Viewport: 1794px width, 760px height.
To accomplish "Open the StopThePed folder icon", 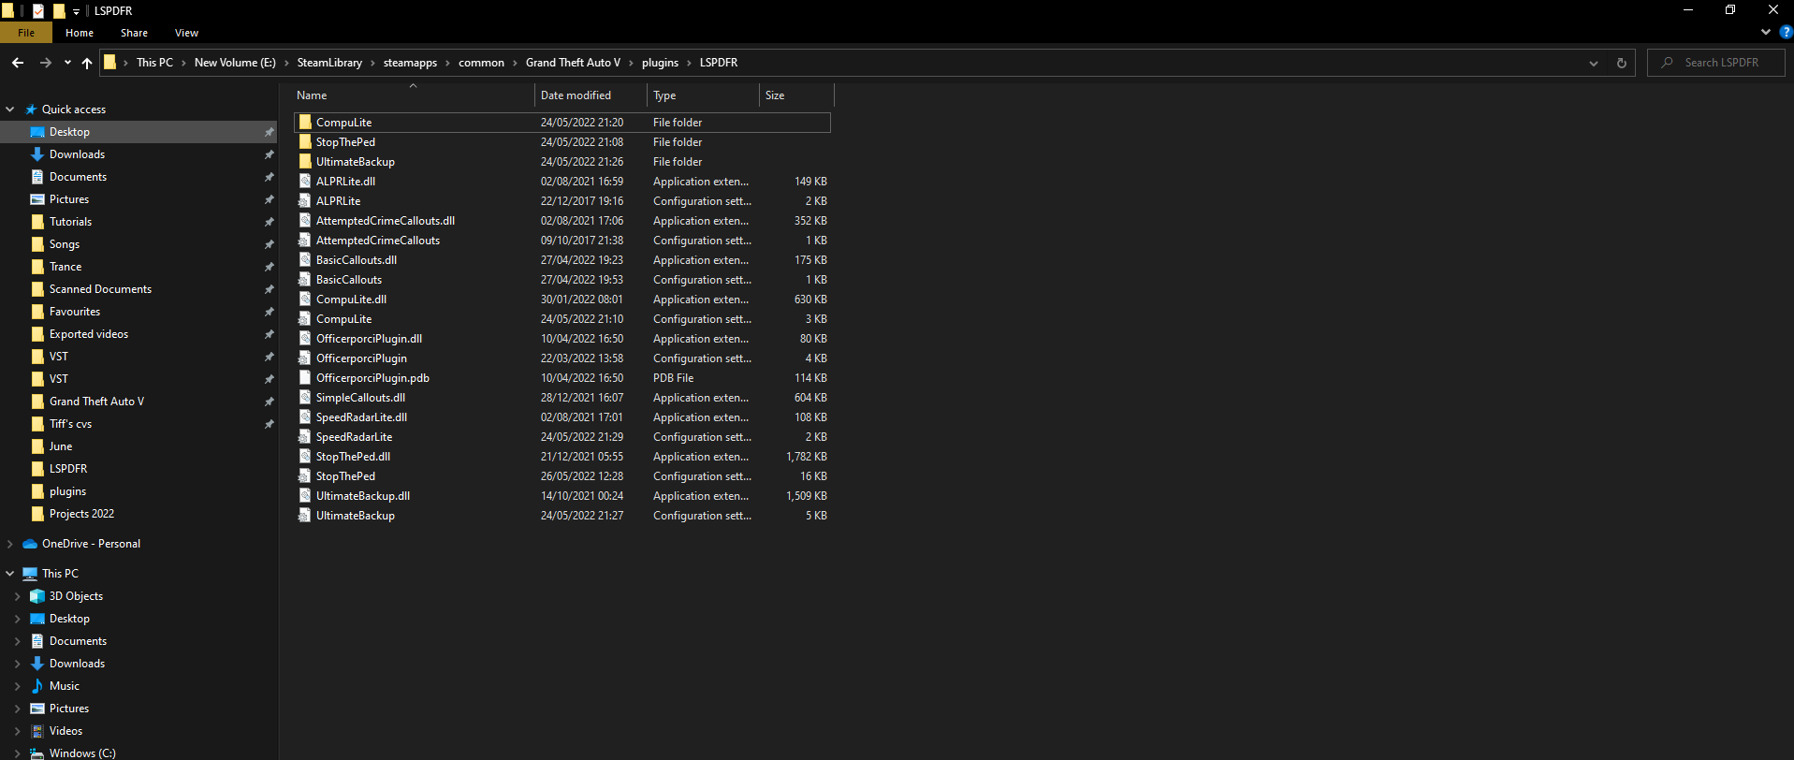I will [305, 142].
